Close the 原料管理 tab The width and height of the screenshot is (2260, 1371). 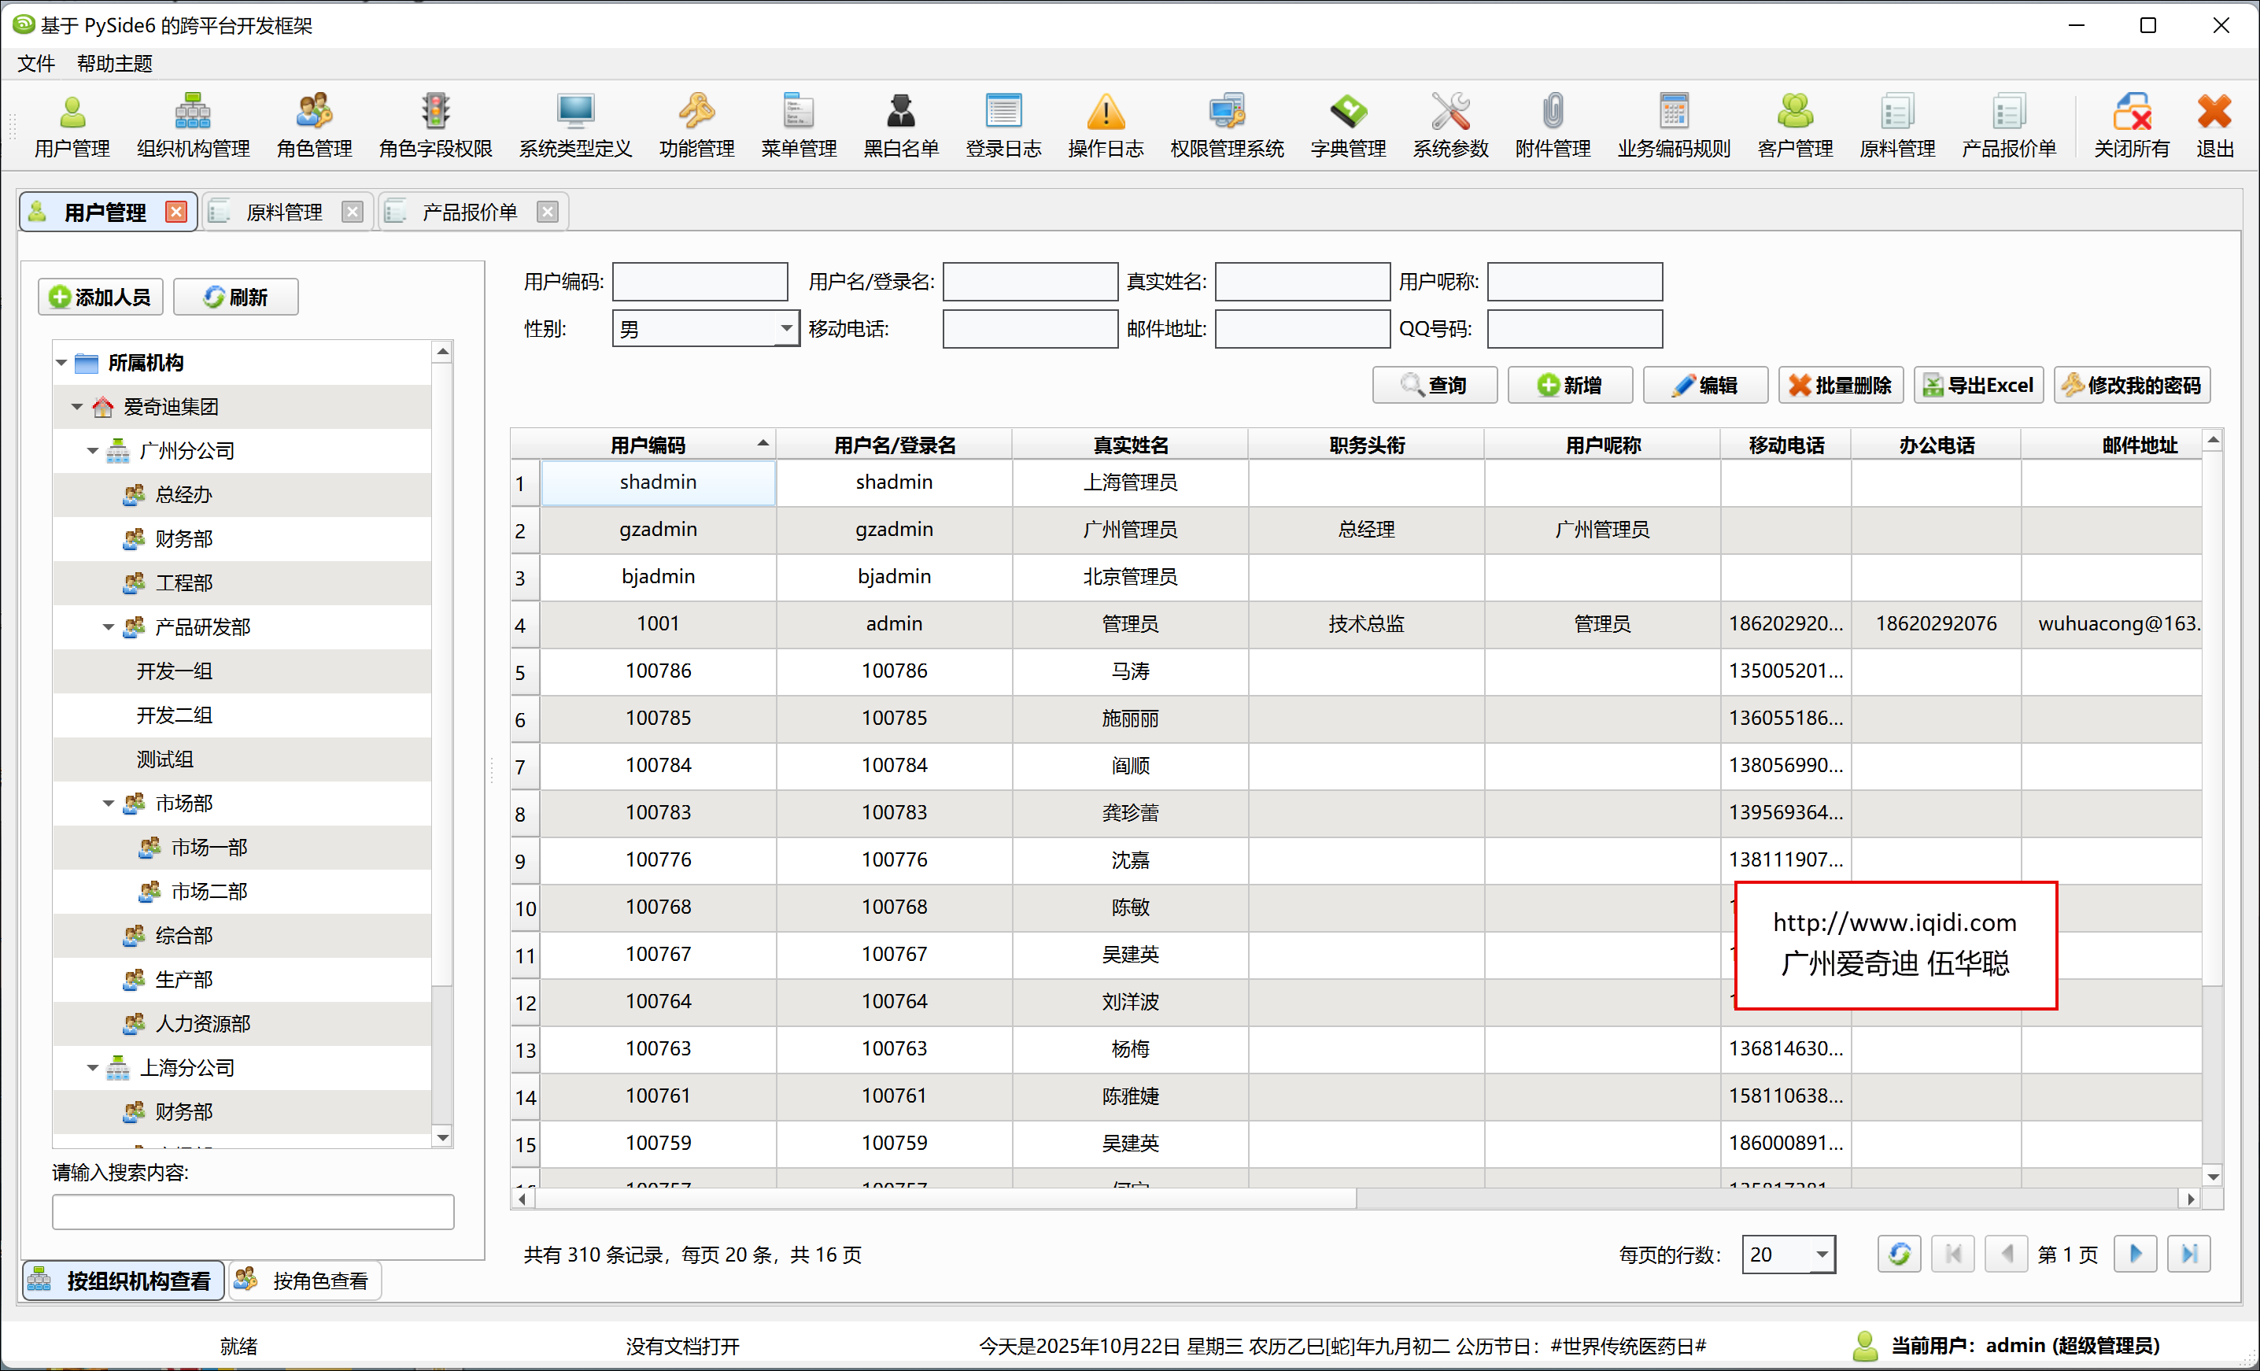[353, 212]
